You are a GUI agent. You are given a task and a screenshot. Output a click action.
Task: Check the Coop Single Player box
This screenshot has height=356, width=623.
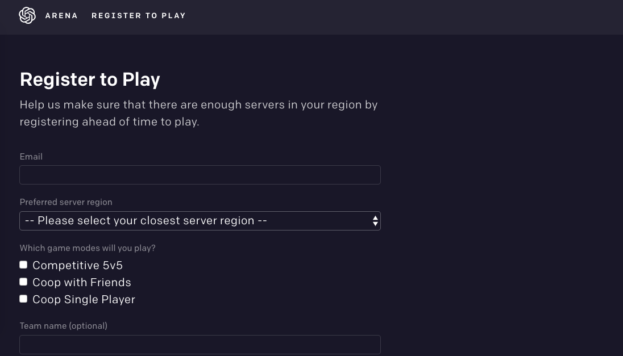click(23, 299)
